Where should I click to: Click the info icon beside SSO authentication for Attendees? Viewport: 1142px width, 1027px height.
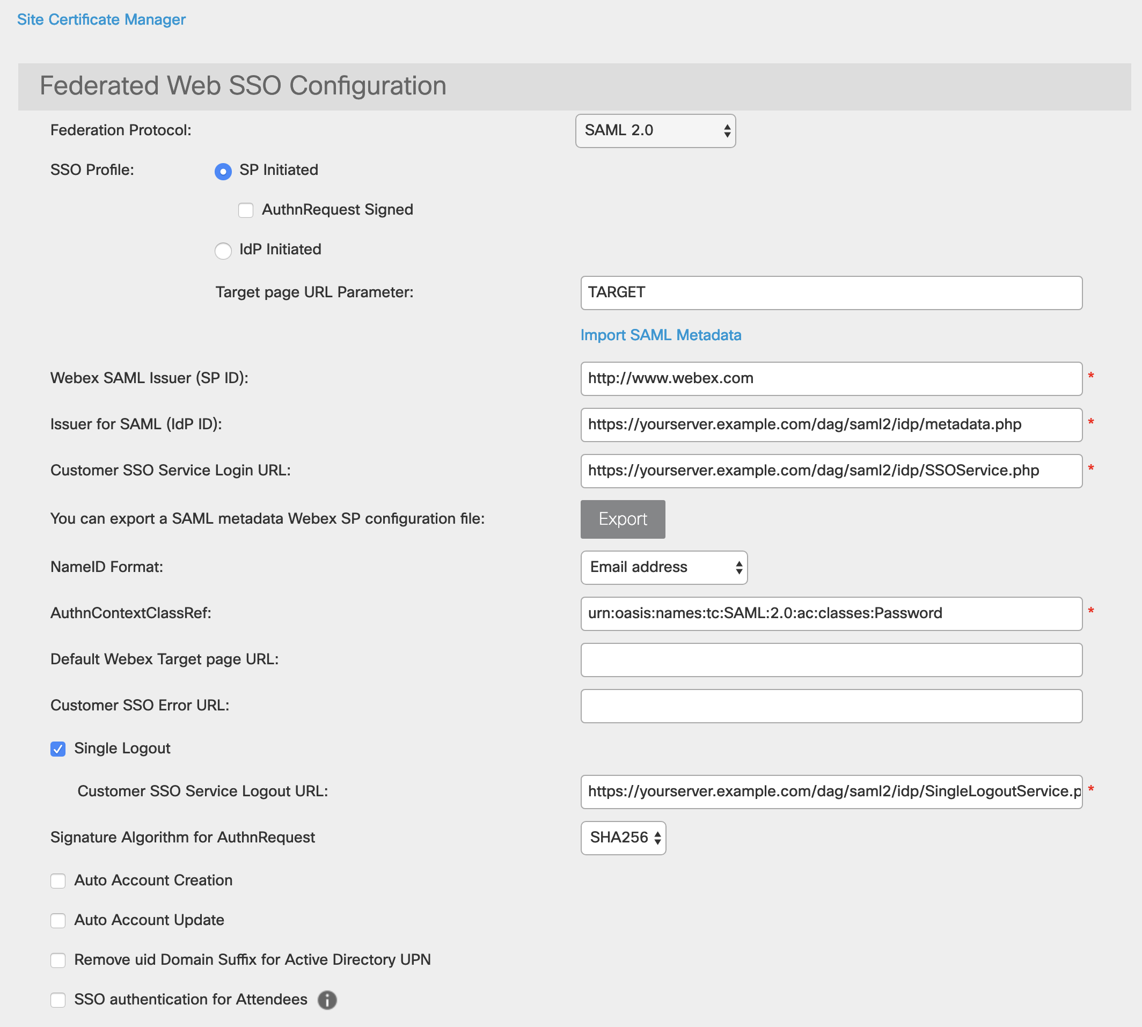tap(328, 999)
